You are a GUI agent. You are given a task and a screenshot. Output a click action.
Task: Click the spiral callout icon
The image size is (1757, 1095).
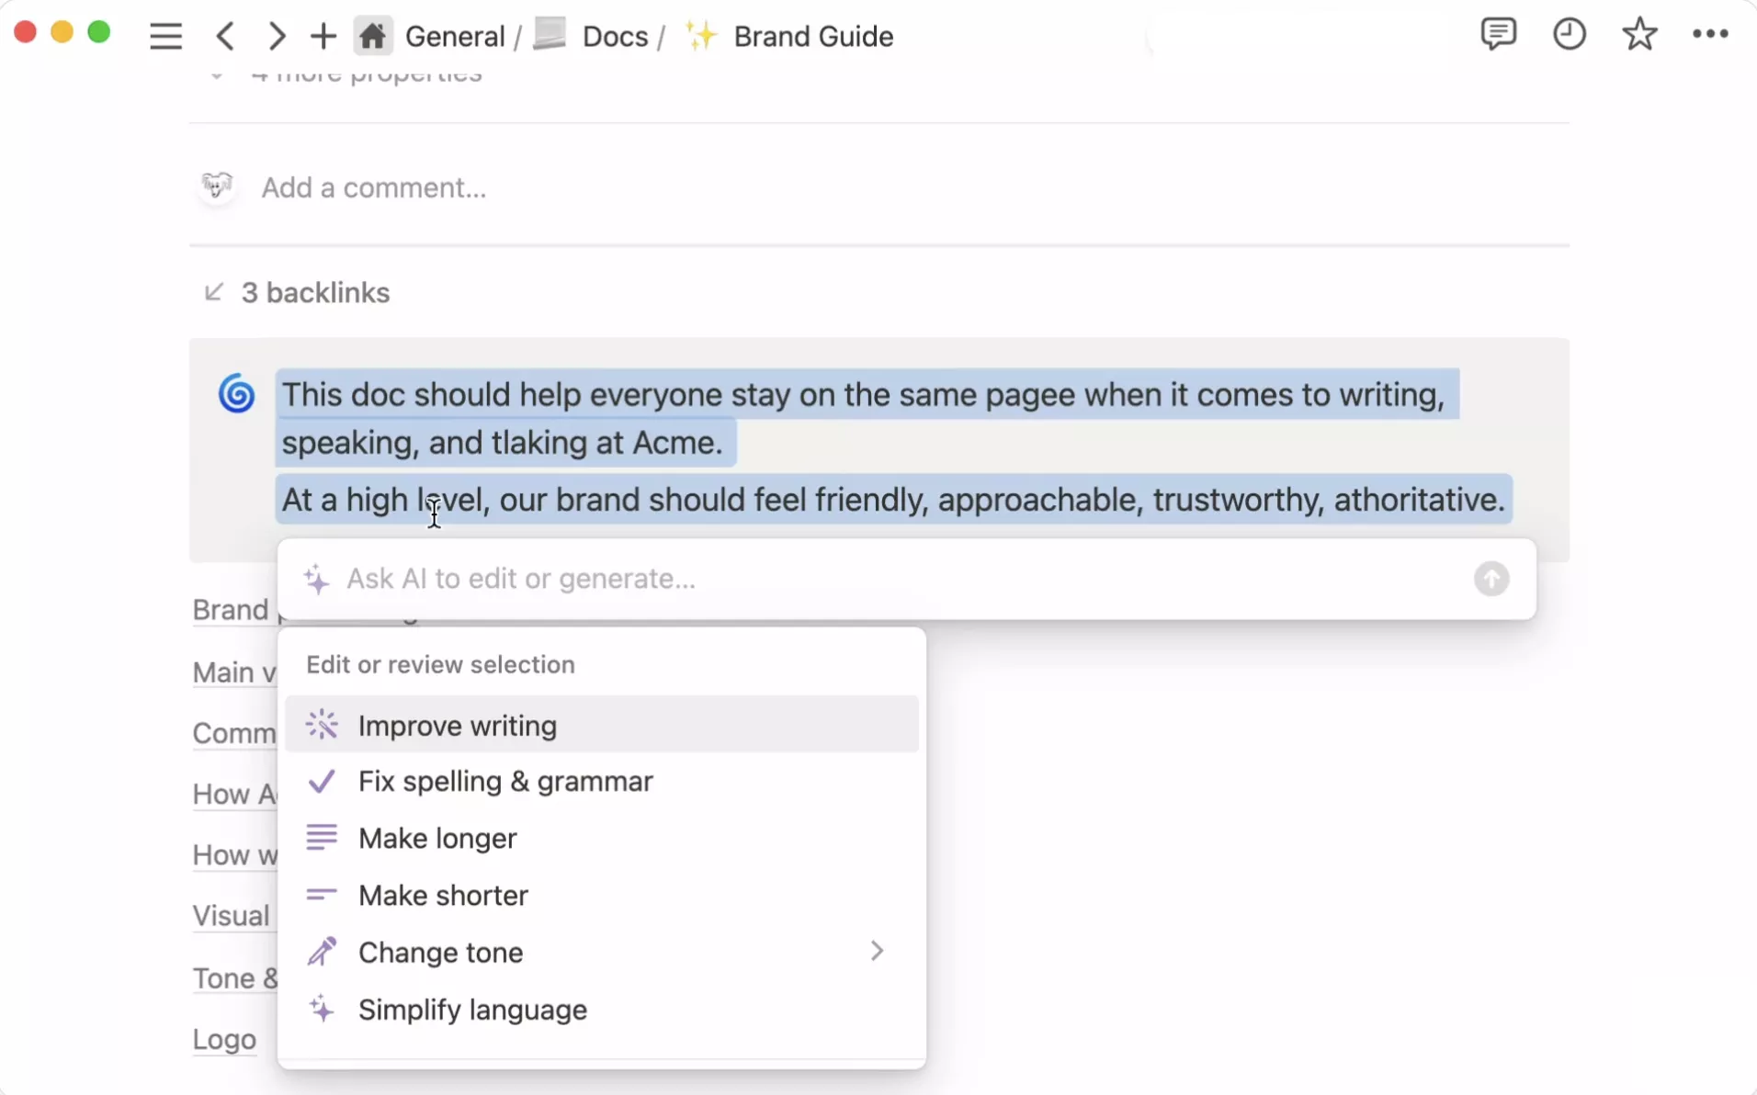(236, 394)
